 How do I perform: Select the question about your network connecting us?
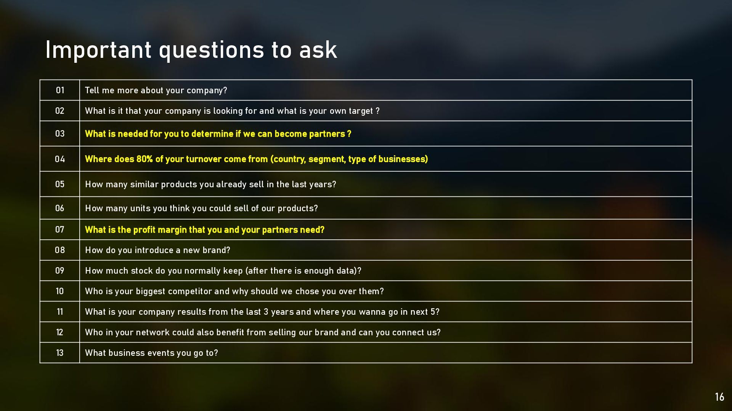pyautogui.click(x=263, y=332)
